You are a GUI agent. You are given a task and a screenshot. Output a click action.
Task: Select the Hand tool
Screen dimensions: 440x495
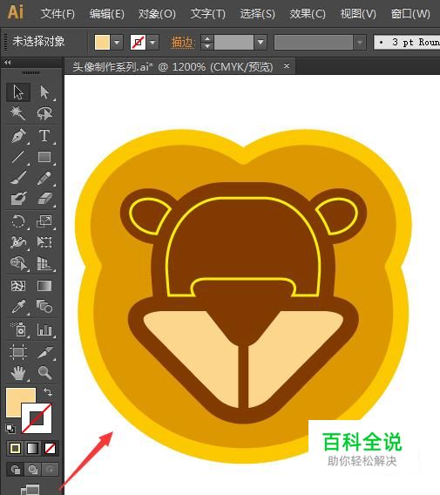(18, 373)
